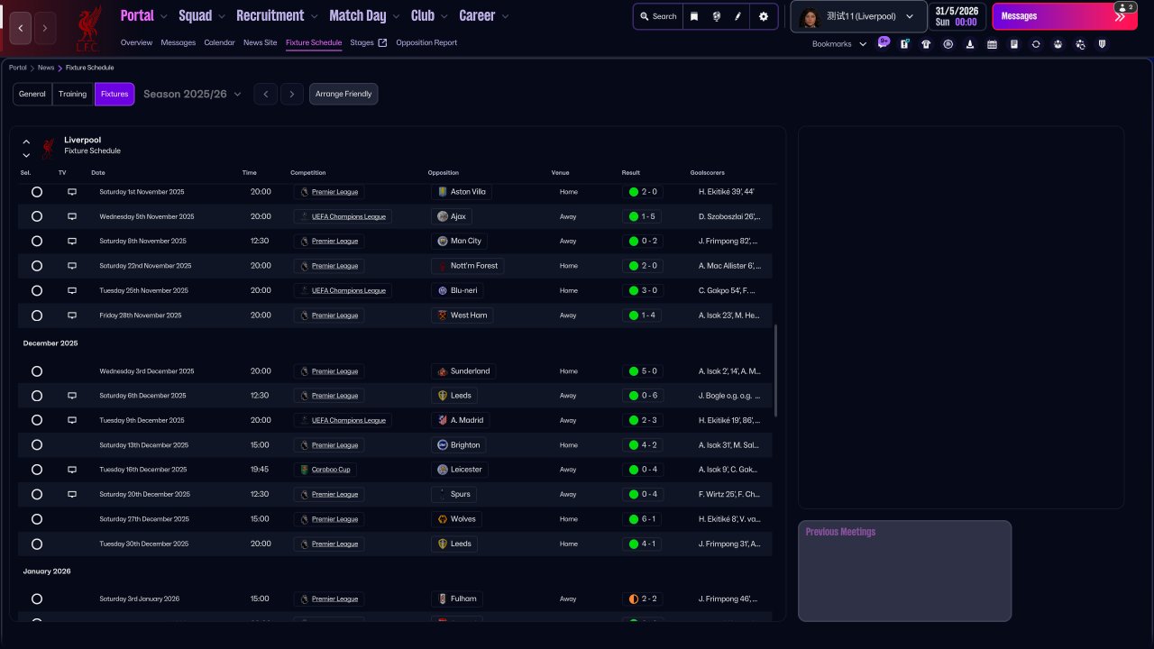Open the settings gear icon
This screenshot has height=649, width=1154.
pyautogui.click(x=764, y=16)
